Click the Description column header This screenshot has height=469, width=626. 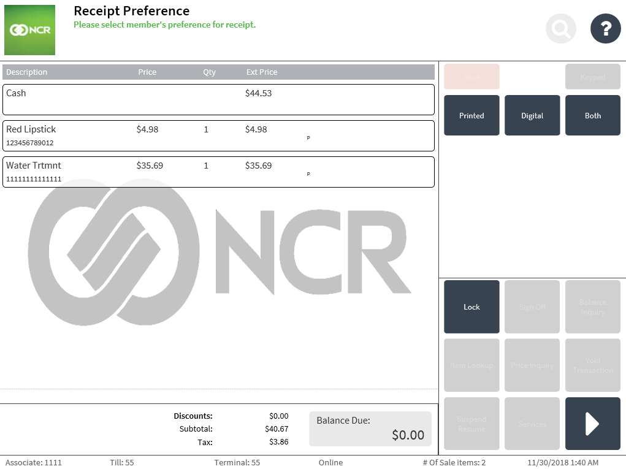tap(27, 72)
